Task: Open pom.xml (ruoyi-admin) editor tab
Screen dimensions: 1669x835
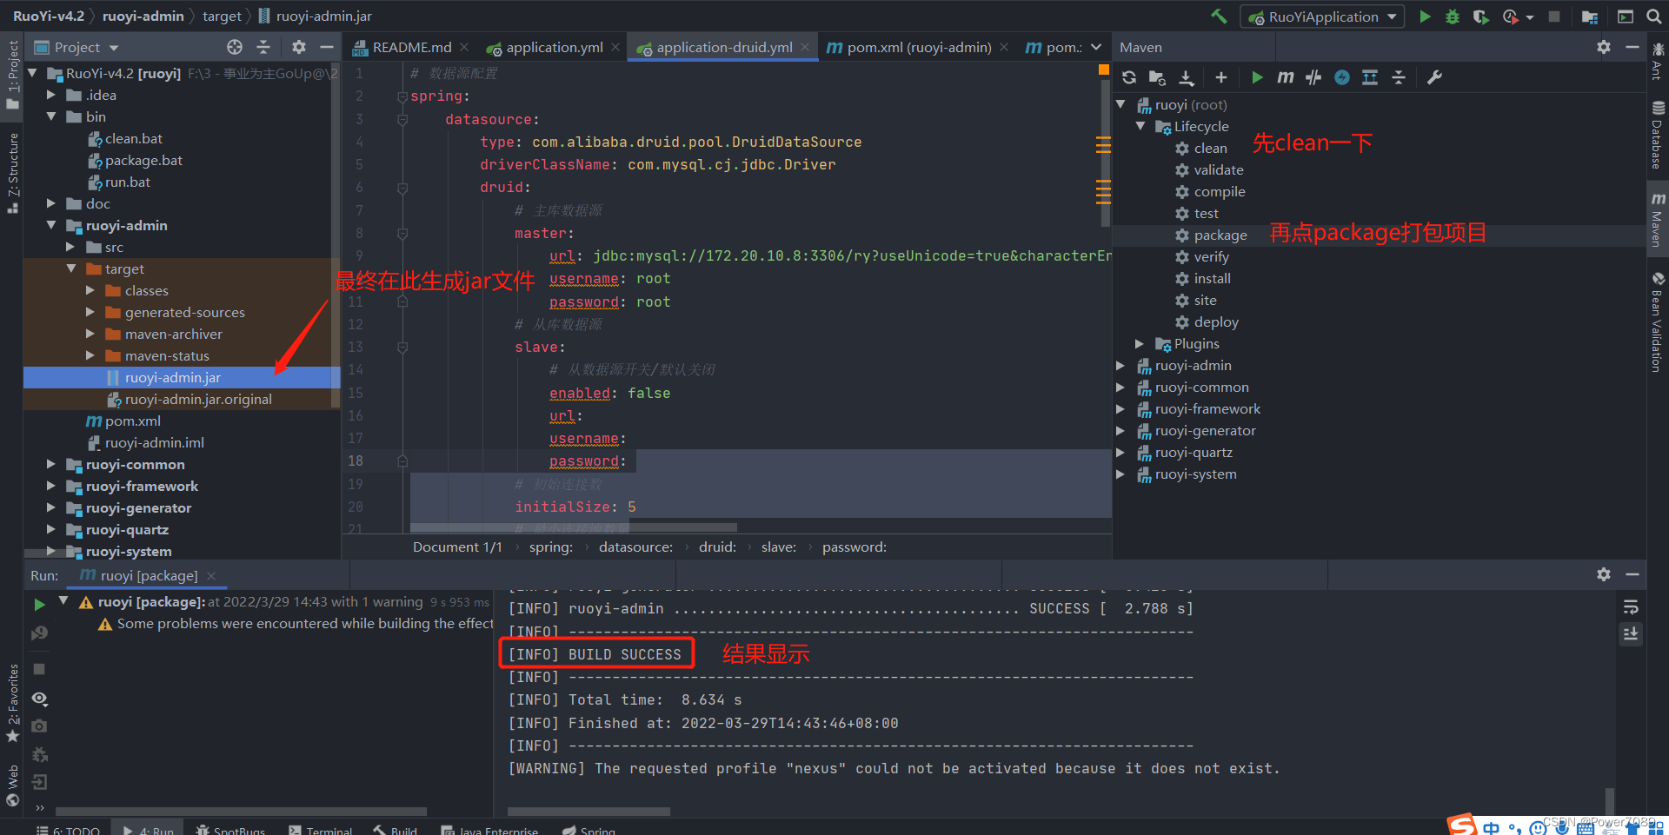Action: 918,47
